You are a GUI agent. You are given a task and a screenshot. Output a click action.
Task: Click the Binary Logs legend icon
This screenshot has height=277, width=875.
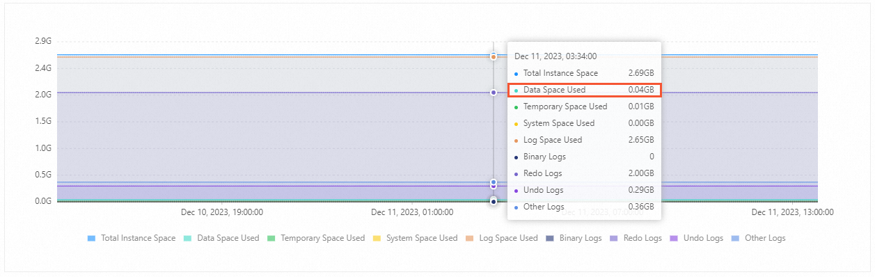[550, 238]
